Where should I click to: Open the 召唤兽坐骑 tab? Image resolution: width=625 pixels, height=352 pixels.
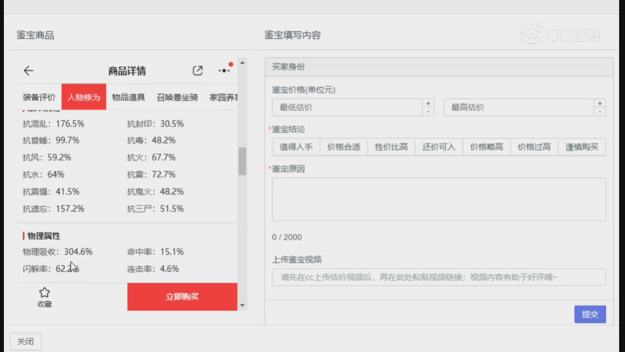pyautogui.click(x=177, y=97)
